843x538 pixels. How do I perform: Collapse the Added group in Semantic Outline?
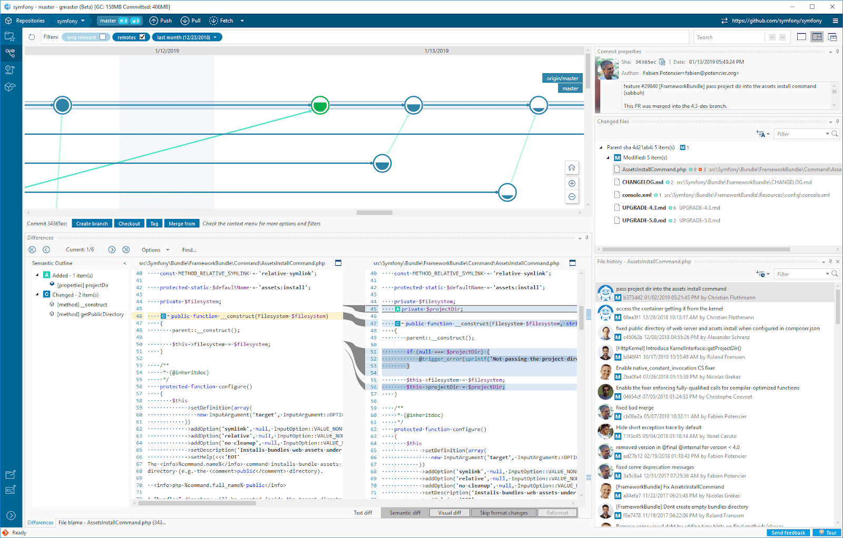click(37, 275)
